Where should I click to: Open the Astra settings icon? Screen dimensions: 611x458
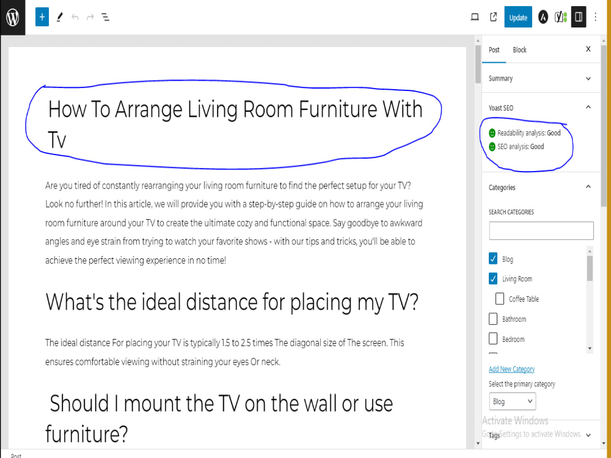click(543, 17)
